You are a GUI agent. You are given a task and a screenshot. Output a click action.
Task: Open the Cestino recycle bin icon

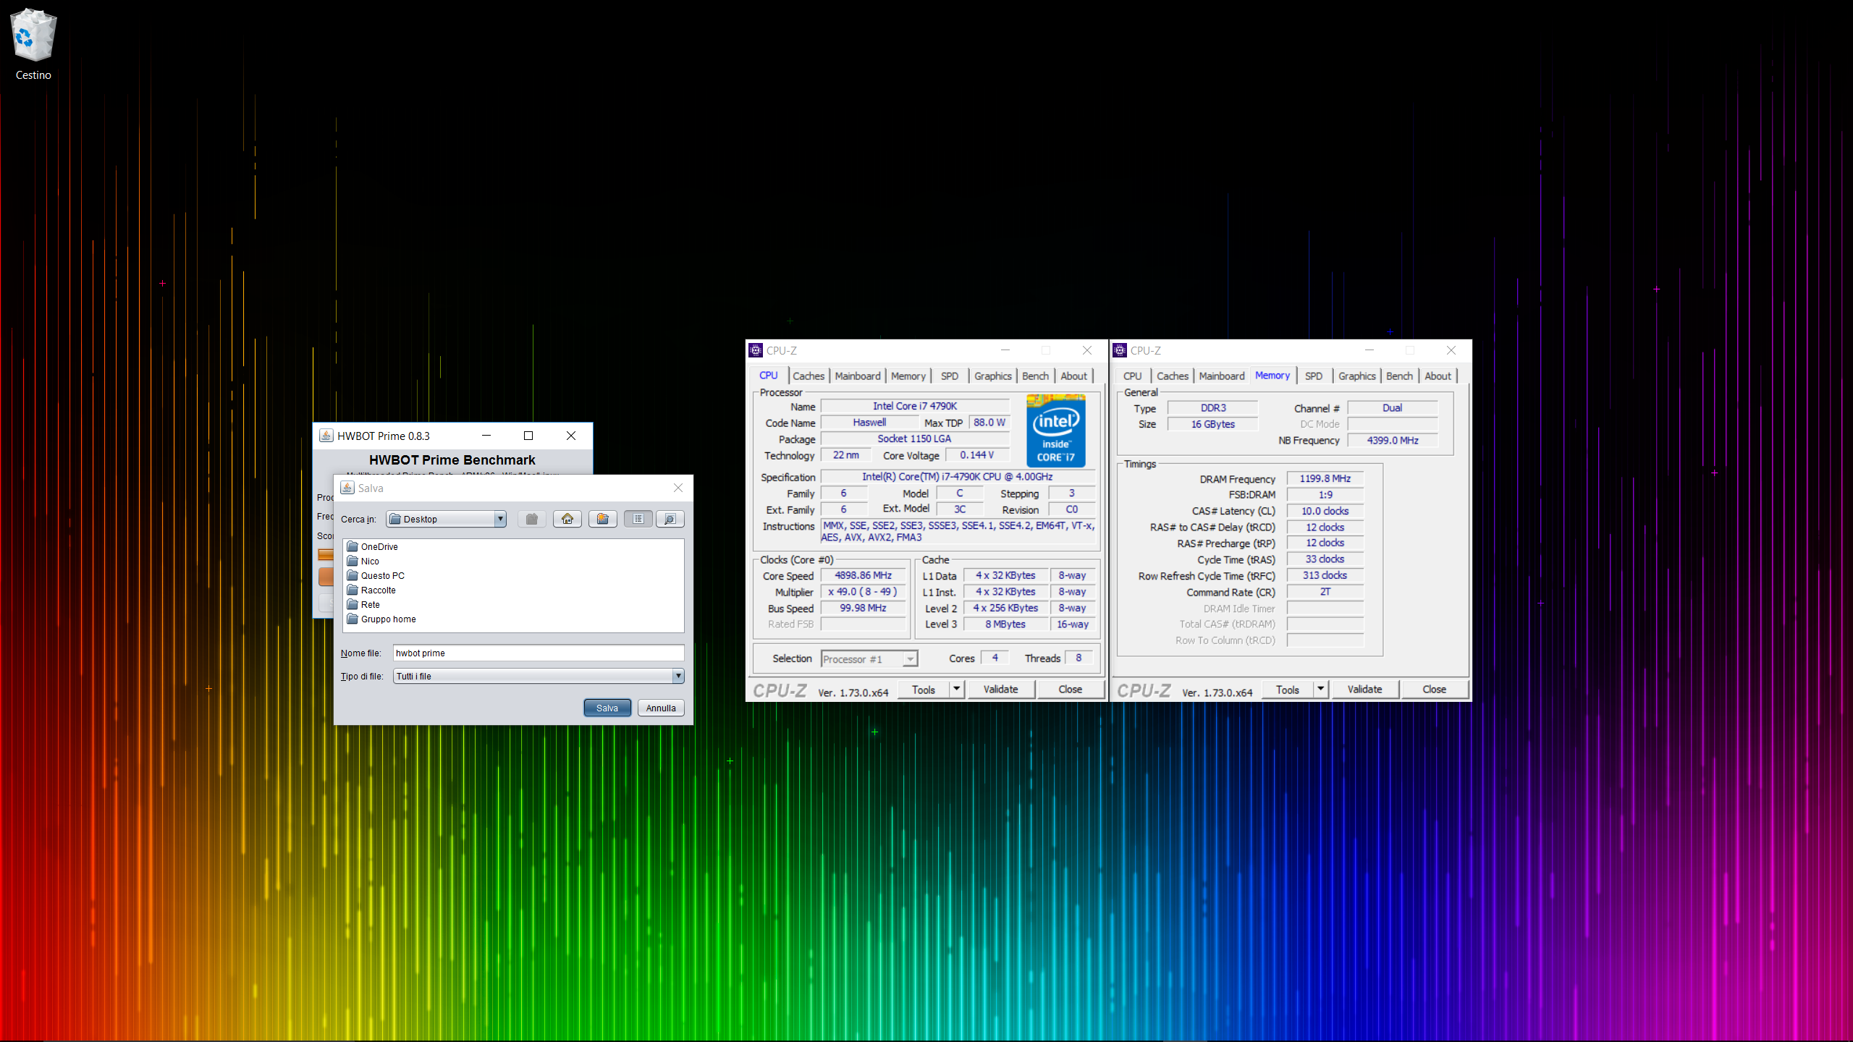tap(33, 45)
